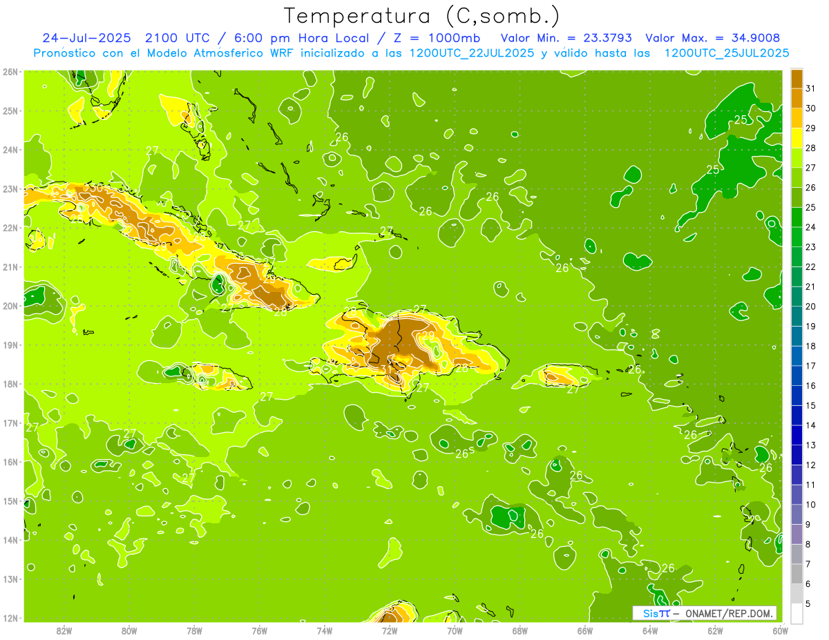Click the "64W" longitude axis label

point(650,630)
